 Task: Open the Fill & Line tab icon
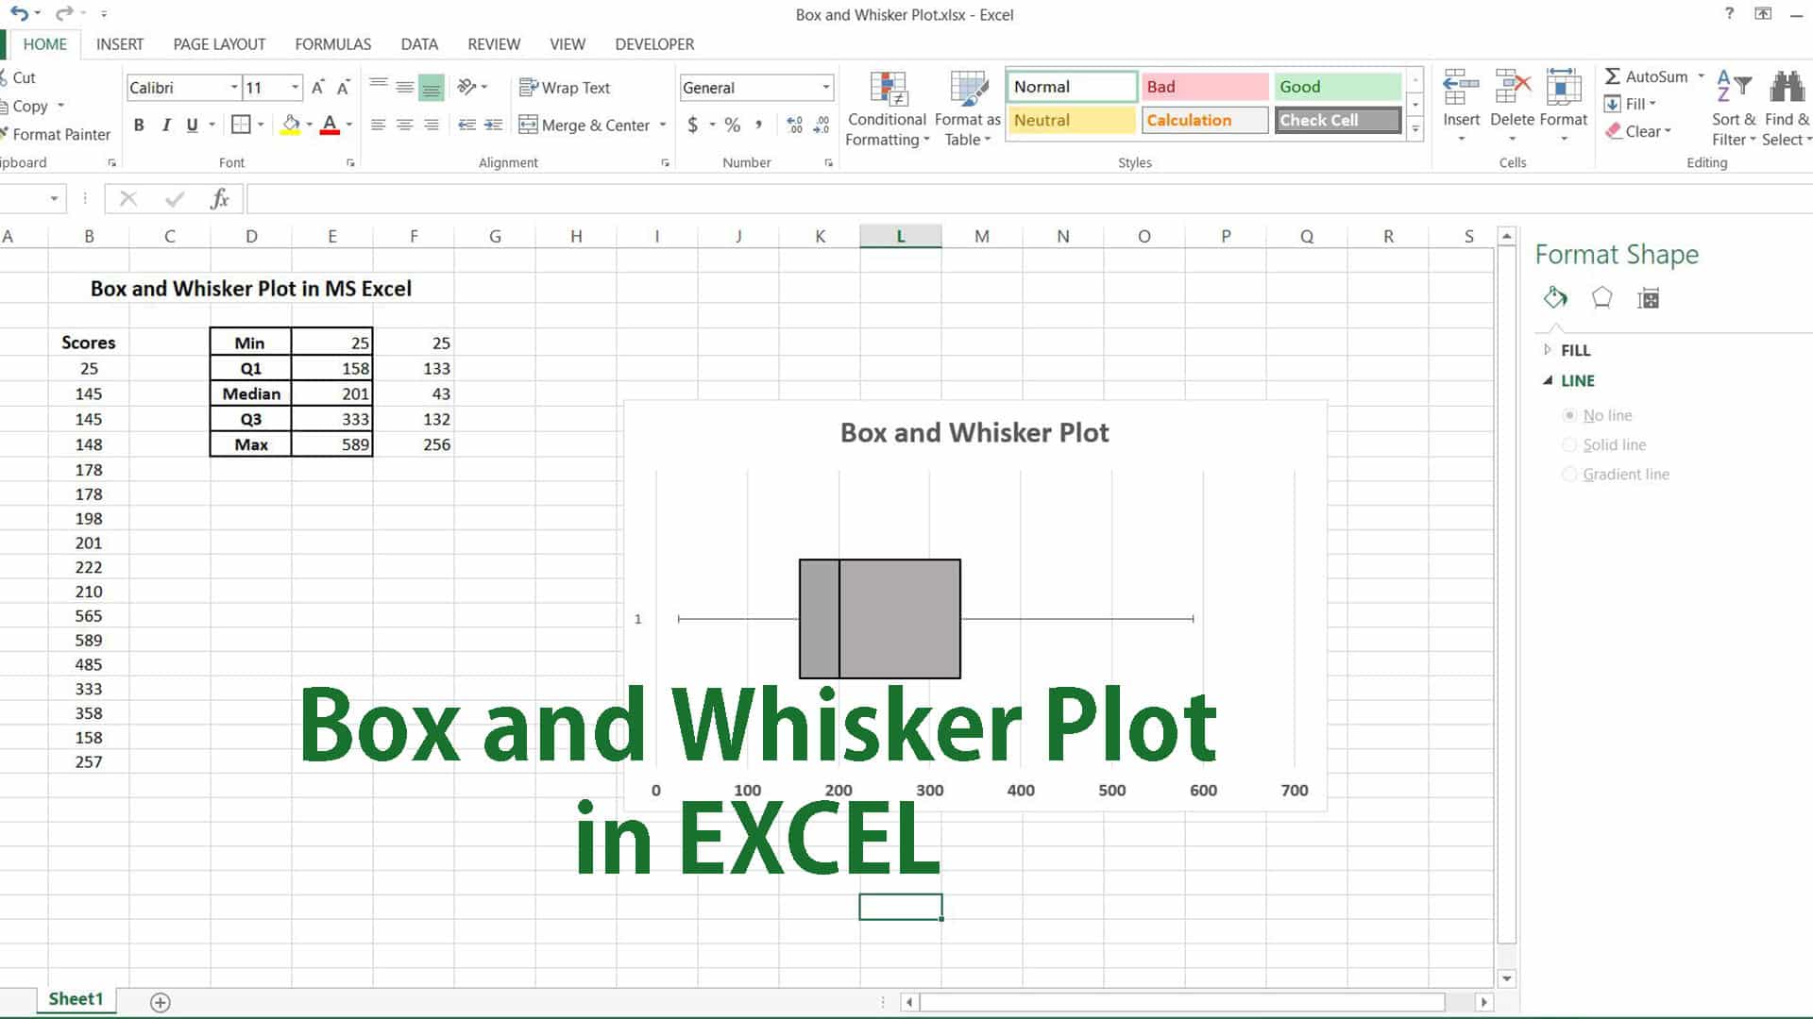(1555, 298)
